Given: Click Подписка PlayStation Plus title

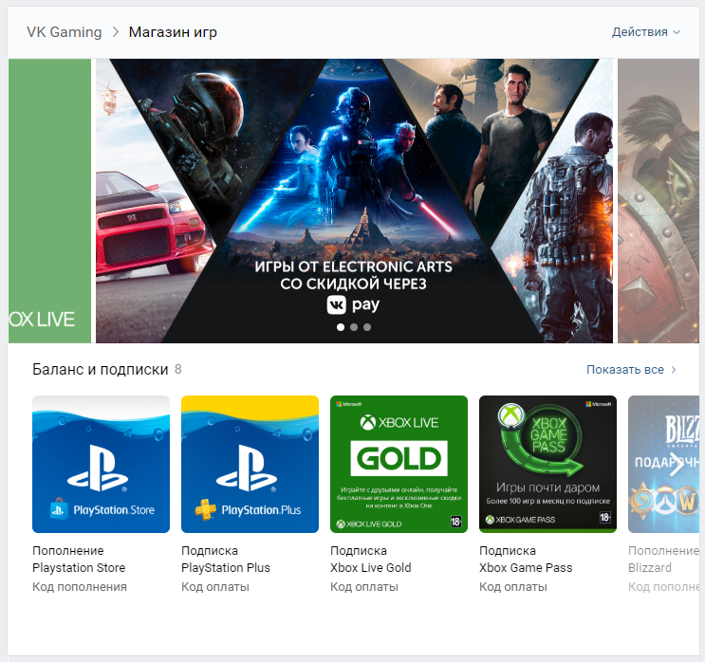Looking at the screenshot, I should [226, 559].
